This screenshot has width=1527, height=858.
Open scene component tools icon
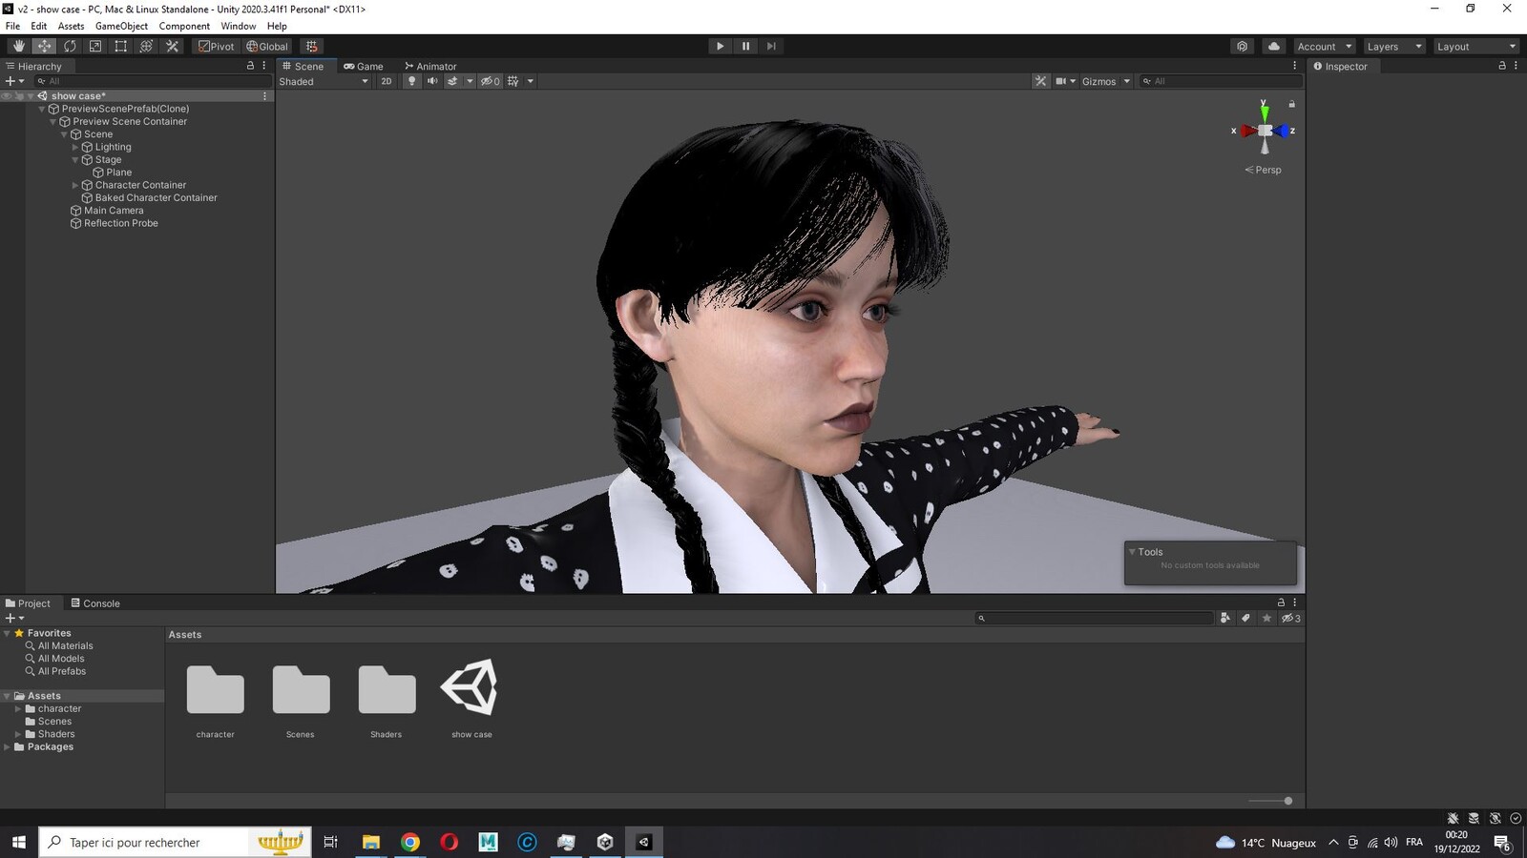click(1040, 81)
